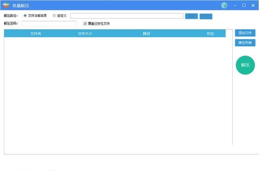
Task: Click the greyed button right after the path field
Action: (191, 16)
